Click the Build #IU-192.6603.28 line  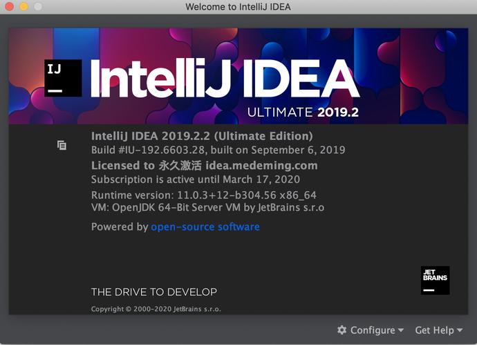218,150
